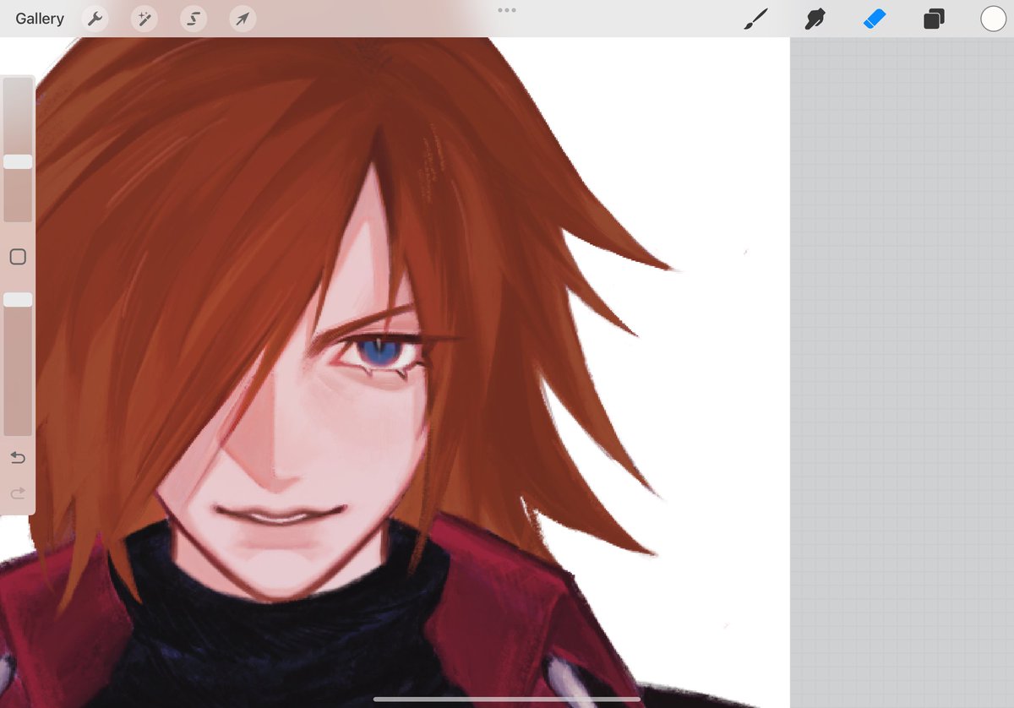Select the blue Eraser tool
1014x708 pixels.
pyautogui.click(x=874, y=19)
